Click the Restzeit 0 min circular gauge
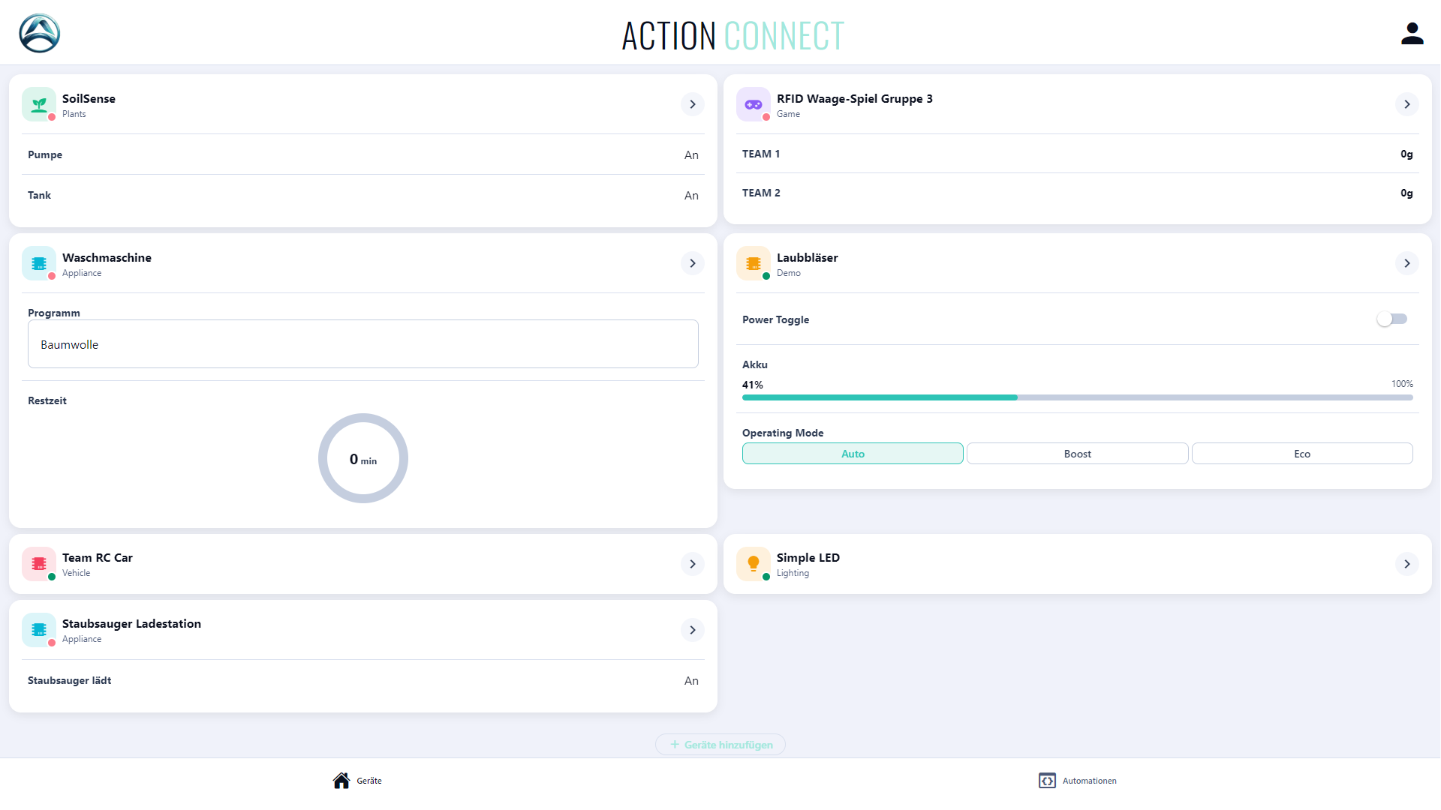The height and width of the screenshot is (810, 1441). tap(363, 458)
